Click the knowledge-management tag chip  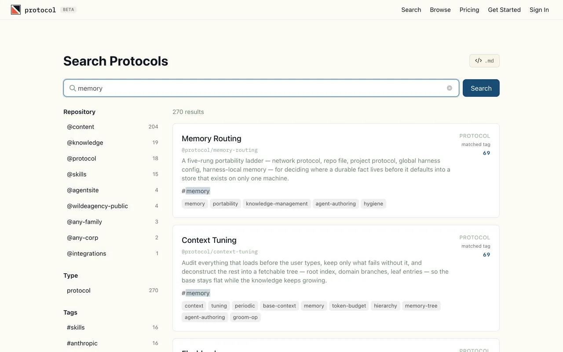[x=277, y=204]
